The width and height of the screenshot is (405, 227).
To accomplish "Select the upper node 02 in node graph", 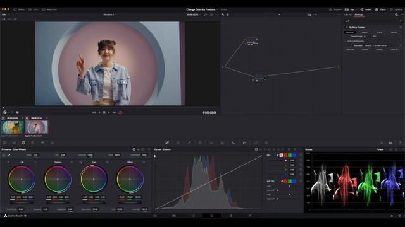I will [x=251, y=42].
